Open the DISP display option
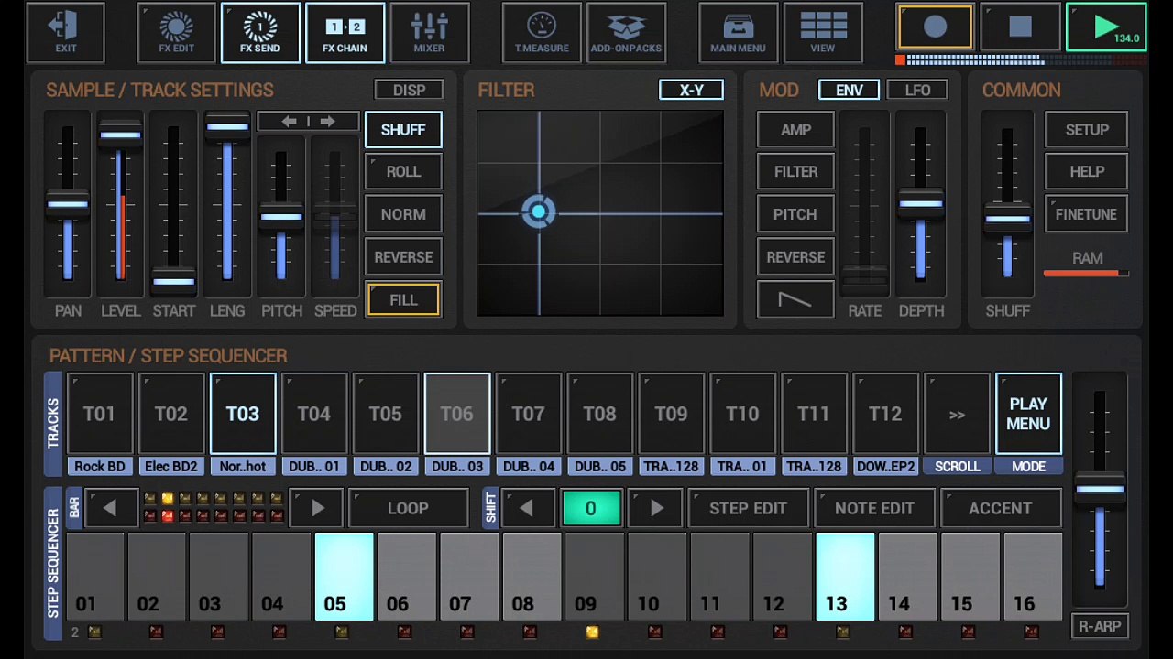Image resolution: width=1173 pixels, height=659 pixels. 409,90
